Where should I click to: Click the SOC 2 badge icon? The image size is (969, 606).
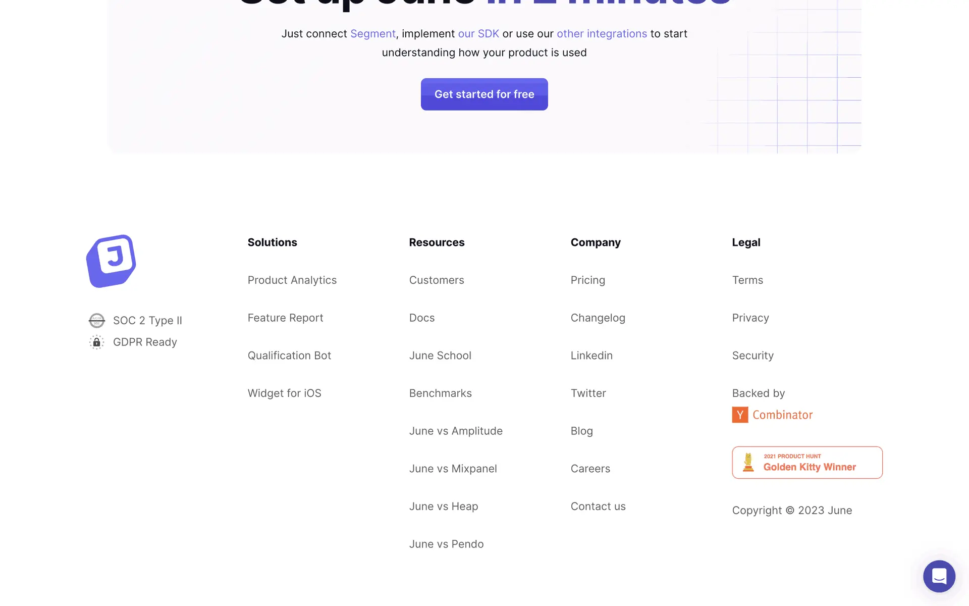click(96, 320)
